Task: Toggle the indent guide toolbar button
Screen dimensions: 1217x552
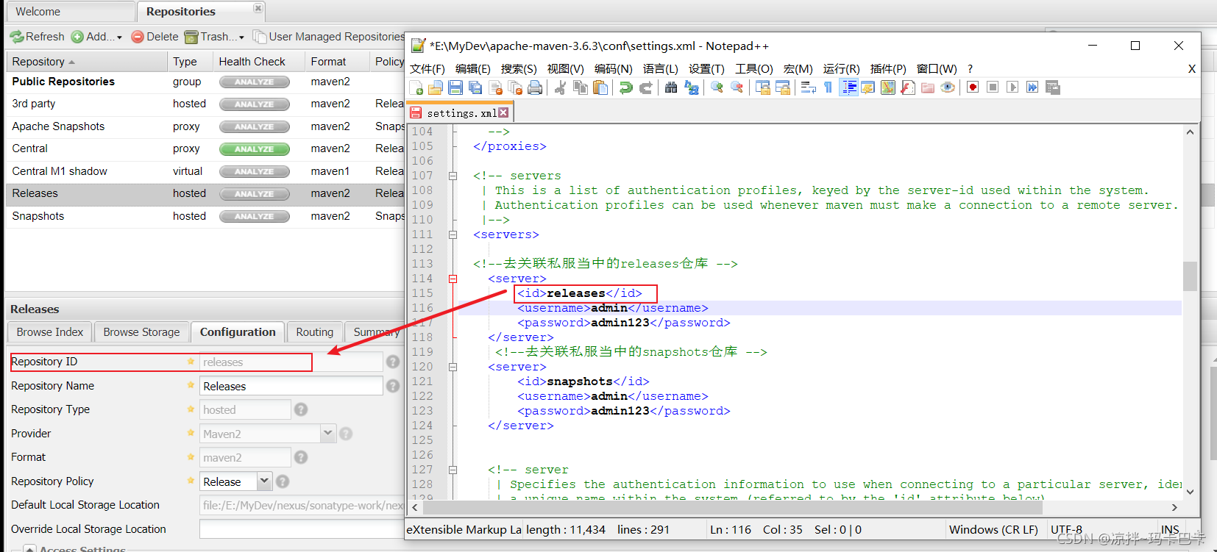Action: 849,87
